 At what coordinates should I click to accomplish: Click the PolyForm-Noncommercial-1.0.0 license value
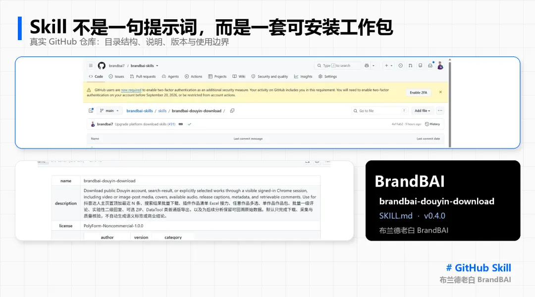(113, 226)
